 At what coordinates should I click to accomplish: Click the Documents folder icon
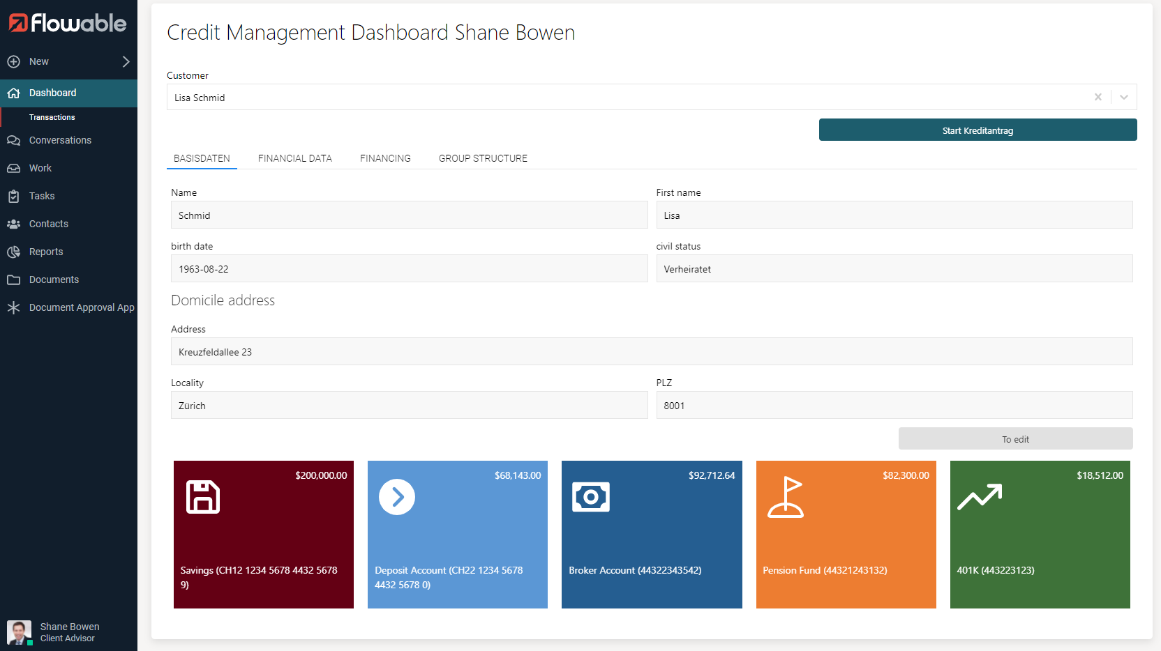coord(13,279)
